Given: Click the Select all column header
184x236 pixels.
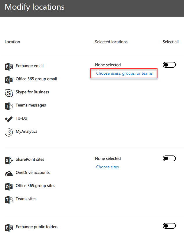Looking at the screenshot, I should point(171,42).
